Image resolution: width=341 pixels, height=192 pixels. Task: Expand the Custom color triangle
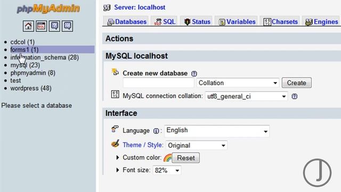(118, 157)
